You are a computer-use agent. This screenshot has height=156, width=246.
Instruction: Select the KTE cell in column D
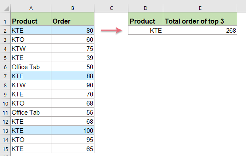click(x=146, y=30)
